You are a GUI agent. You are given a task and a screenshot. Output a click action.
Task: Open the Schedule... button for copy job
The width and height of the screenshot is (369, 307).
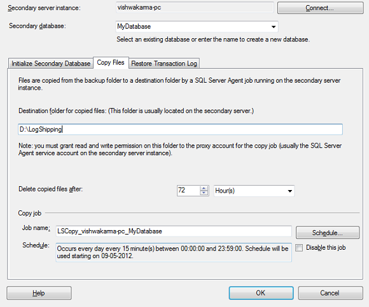click(328, 233)
